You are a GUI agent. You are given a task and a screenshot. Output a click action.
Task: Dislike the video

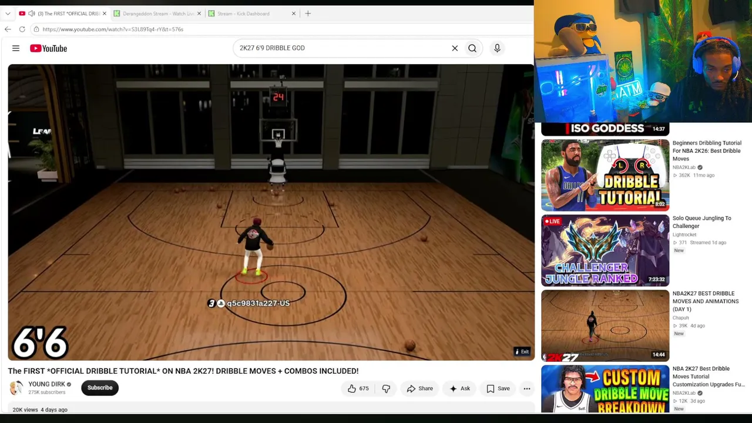(386, 388)
